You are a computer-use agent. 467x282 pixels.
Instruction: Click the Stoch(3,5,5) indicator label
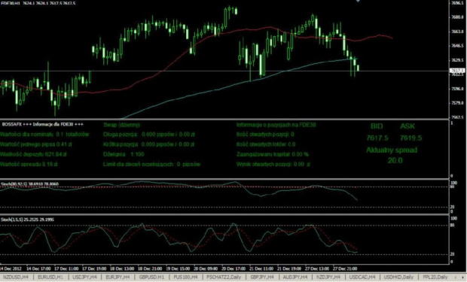click(27, 220)
